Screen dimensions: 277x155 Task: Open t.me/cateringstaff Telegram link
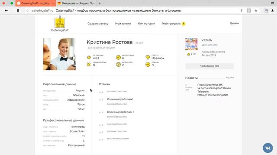[x=213, y=95]
